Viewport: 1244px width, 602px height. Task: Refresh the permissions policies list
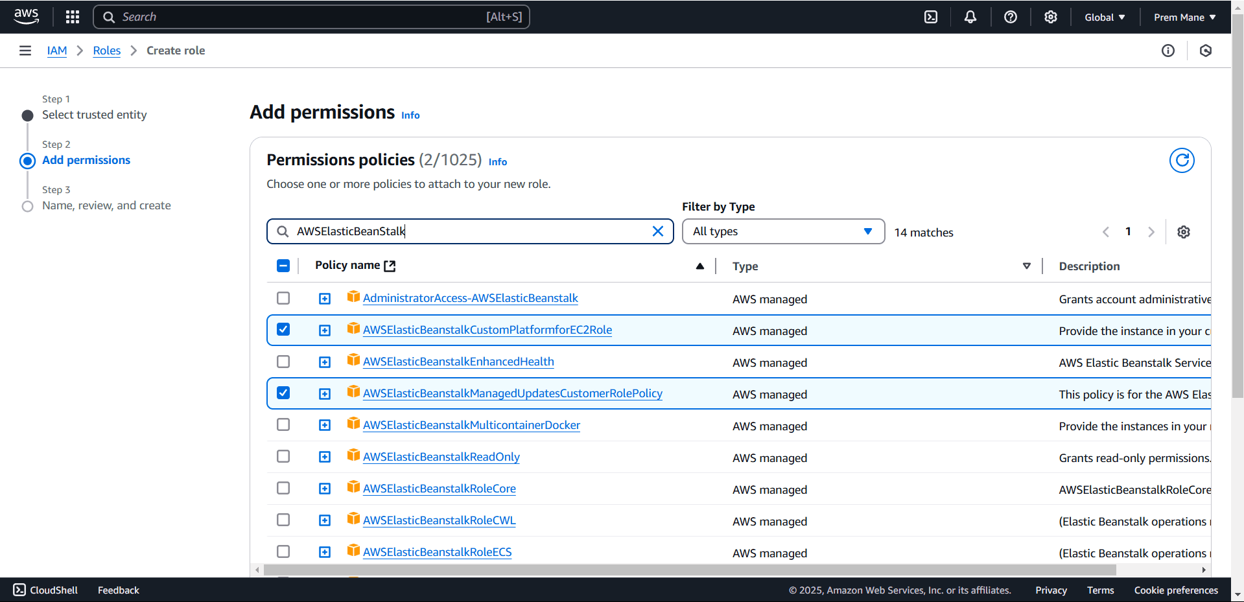point(1182,160)
